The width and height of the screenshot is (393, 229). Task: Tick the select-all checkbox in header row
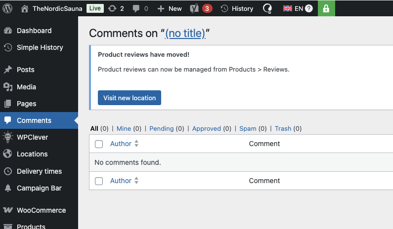tap(99, 144)
